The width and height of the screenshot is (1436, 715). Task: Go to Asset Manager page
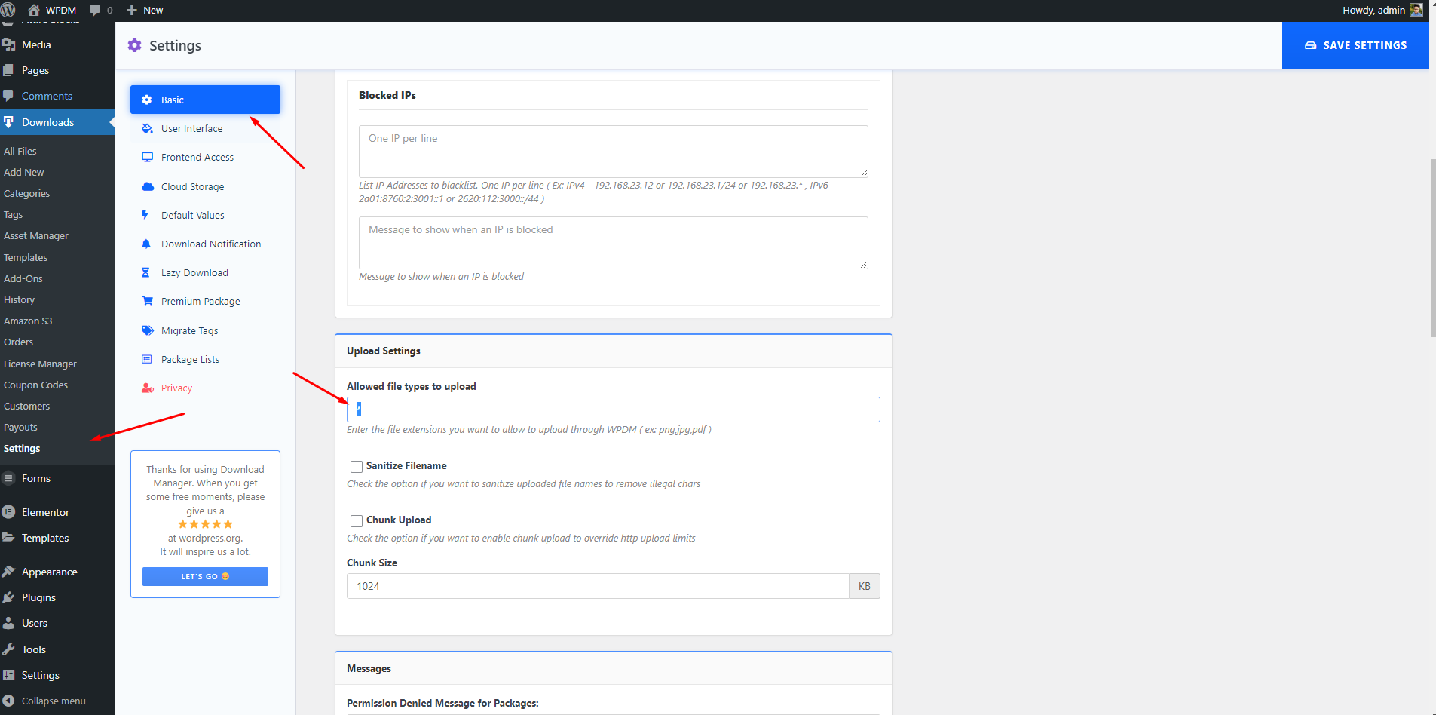coord(36,235)
